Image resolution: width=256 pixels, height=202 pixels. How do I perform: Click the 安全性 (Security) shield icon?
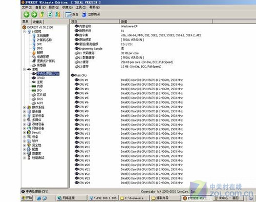(x=29, y=145)
